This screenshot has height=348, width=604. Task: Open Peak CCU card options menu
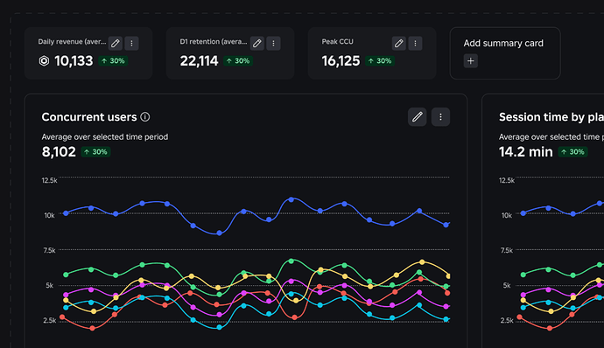click(415, 44)
